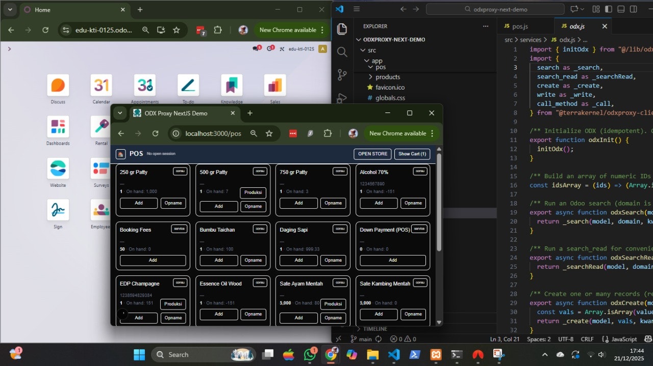
Task: Open Chrome extensions via the puzzle icon
Action: (x=328, y=133)
